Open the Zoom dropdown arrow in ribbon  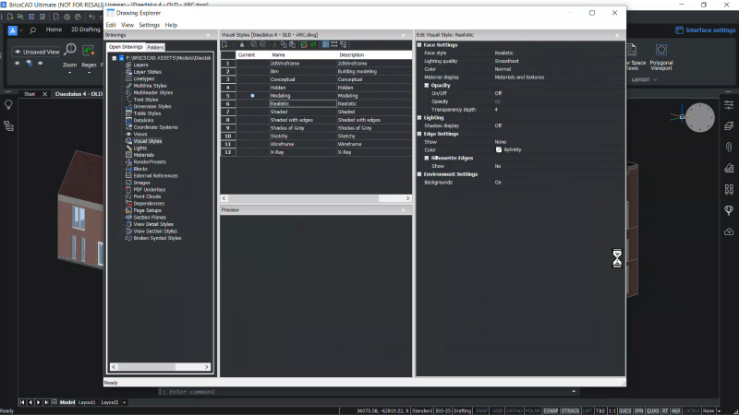pyautogui.click(x=70, y=73)
